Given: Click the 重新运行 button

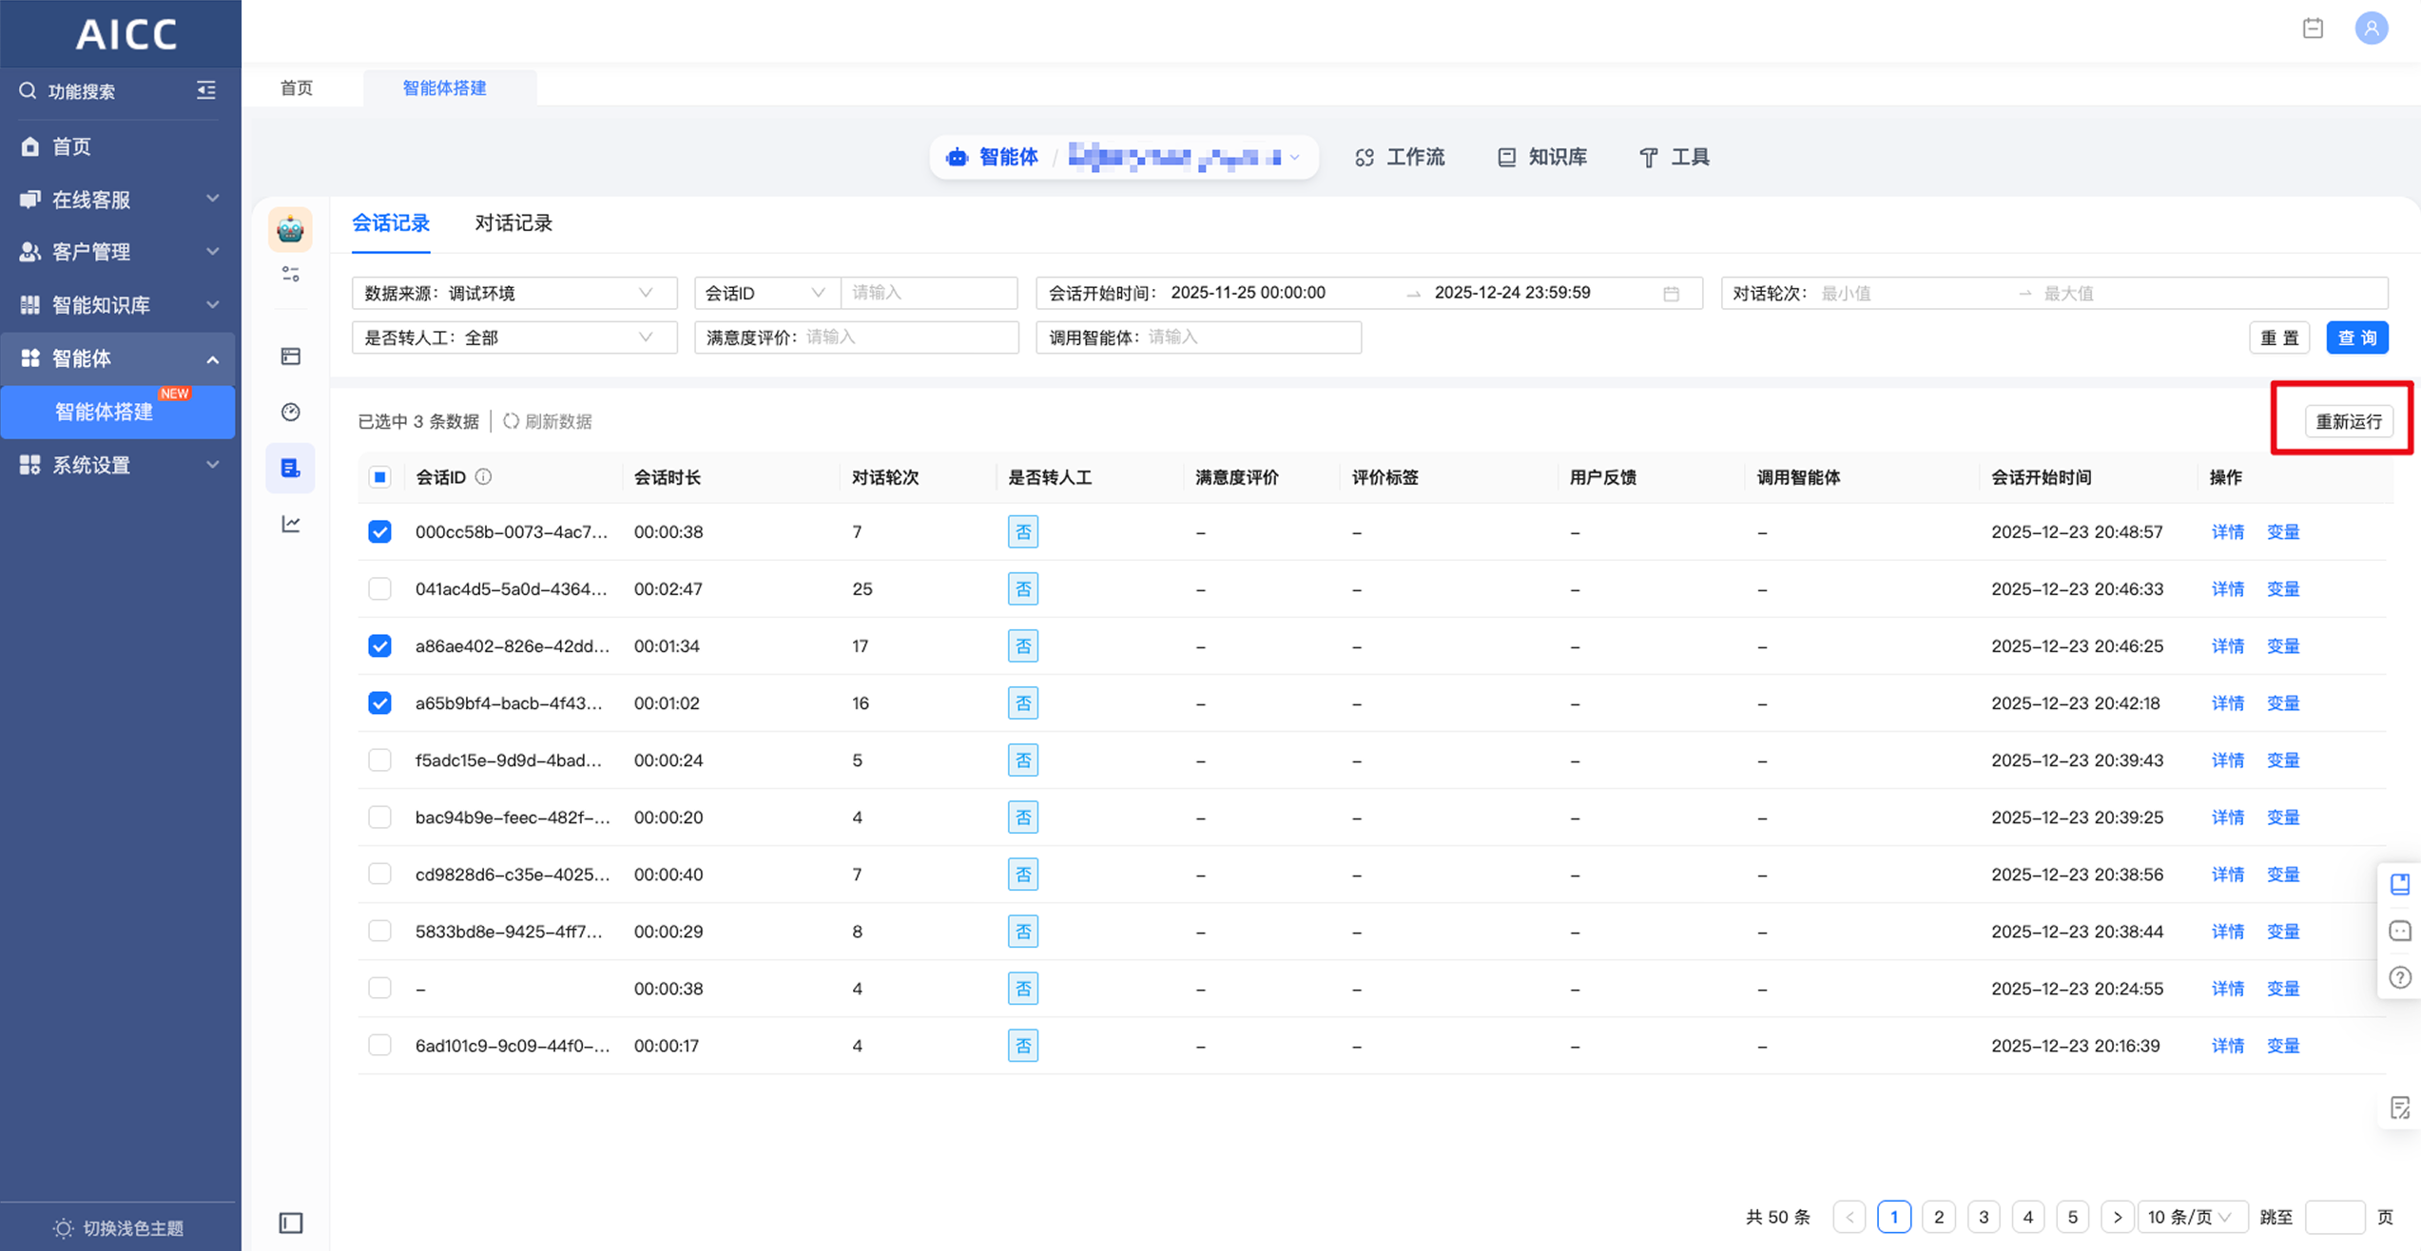Looking at the screenshot, I should (x=2348, y=421).
